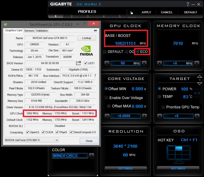Viewport: 204px width, 177px height.
Task: Select the Offset MAX radio button
Action: (109, 106)
